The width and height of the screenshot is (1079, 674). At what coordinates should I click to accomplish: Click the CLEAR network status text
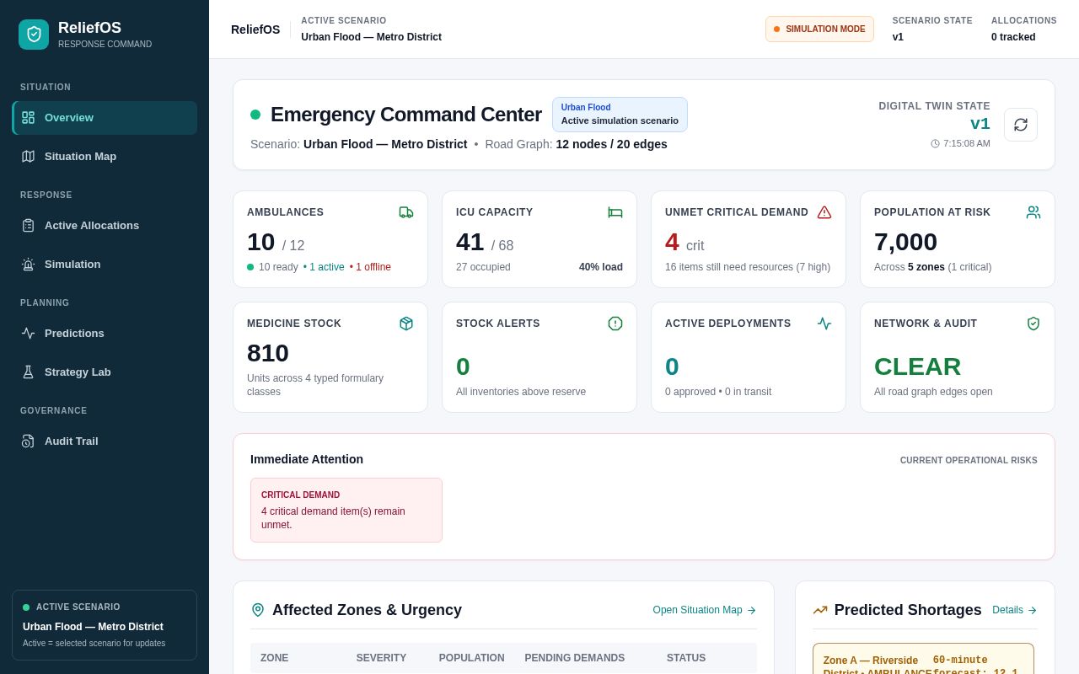pyautogui.click(x=917, y=366)
